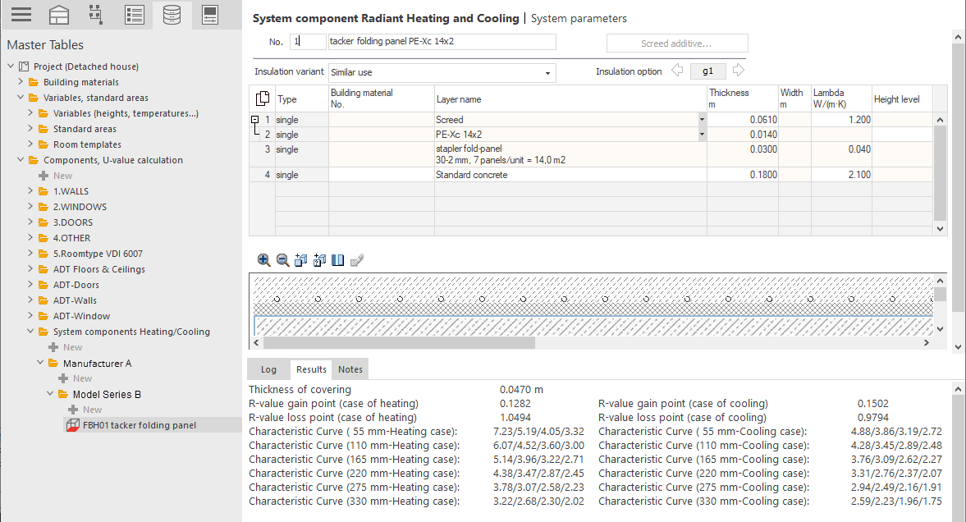Click the layer table vertical scrollbar thumb
Image resolution: width=966 pixels, height=522 pixels.
pos(940,173)
